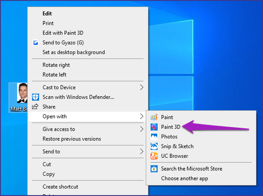Screen dimensions: 263x196
Task: Click the UC Browser squirrel icon
Action: pyautogui.click(x=154, y=156)
